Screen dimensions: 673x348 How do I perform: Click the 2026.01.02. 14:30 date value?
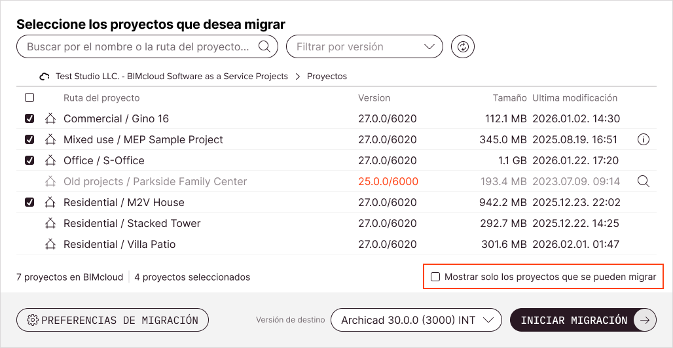(576, 118)
